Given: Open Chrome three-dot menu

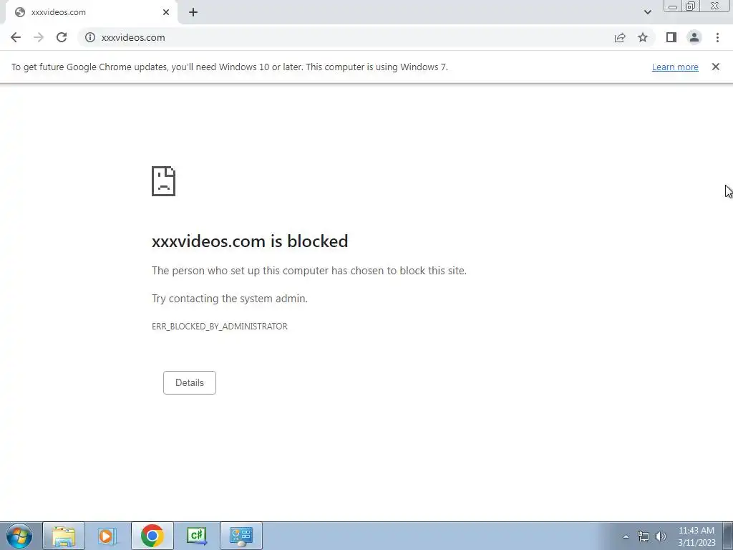Looking at the screenshot, I should click(x=717, y=37).
